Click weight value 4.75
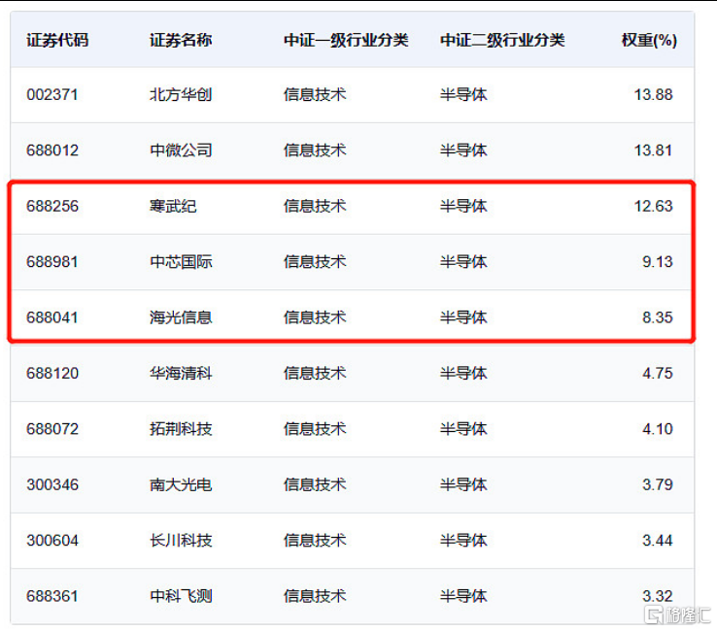The height and width of the screenshot is (631, 717). tap(658, 374)
